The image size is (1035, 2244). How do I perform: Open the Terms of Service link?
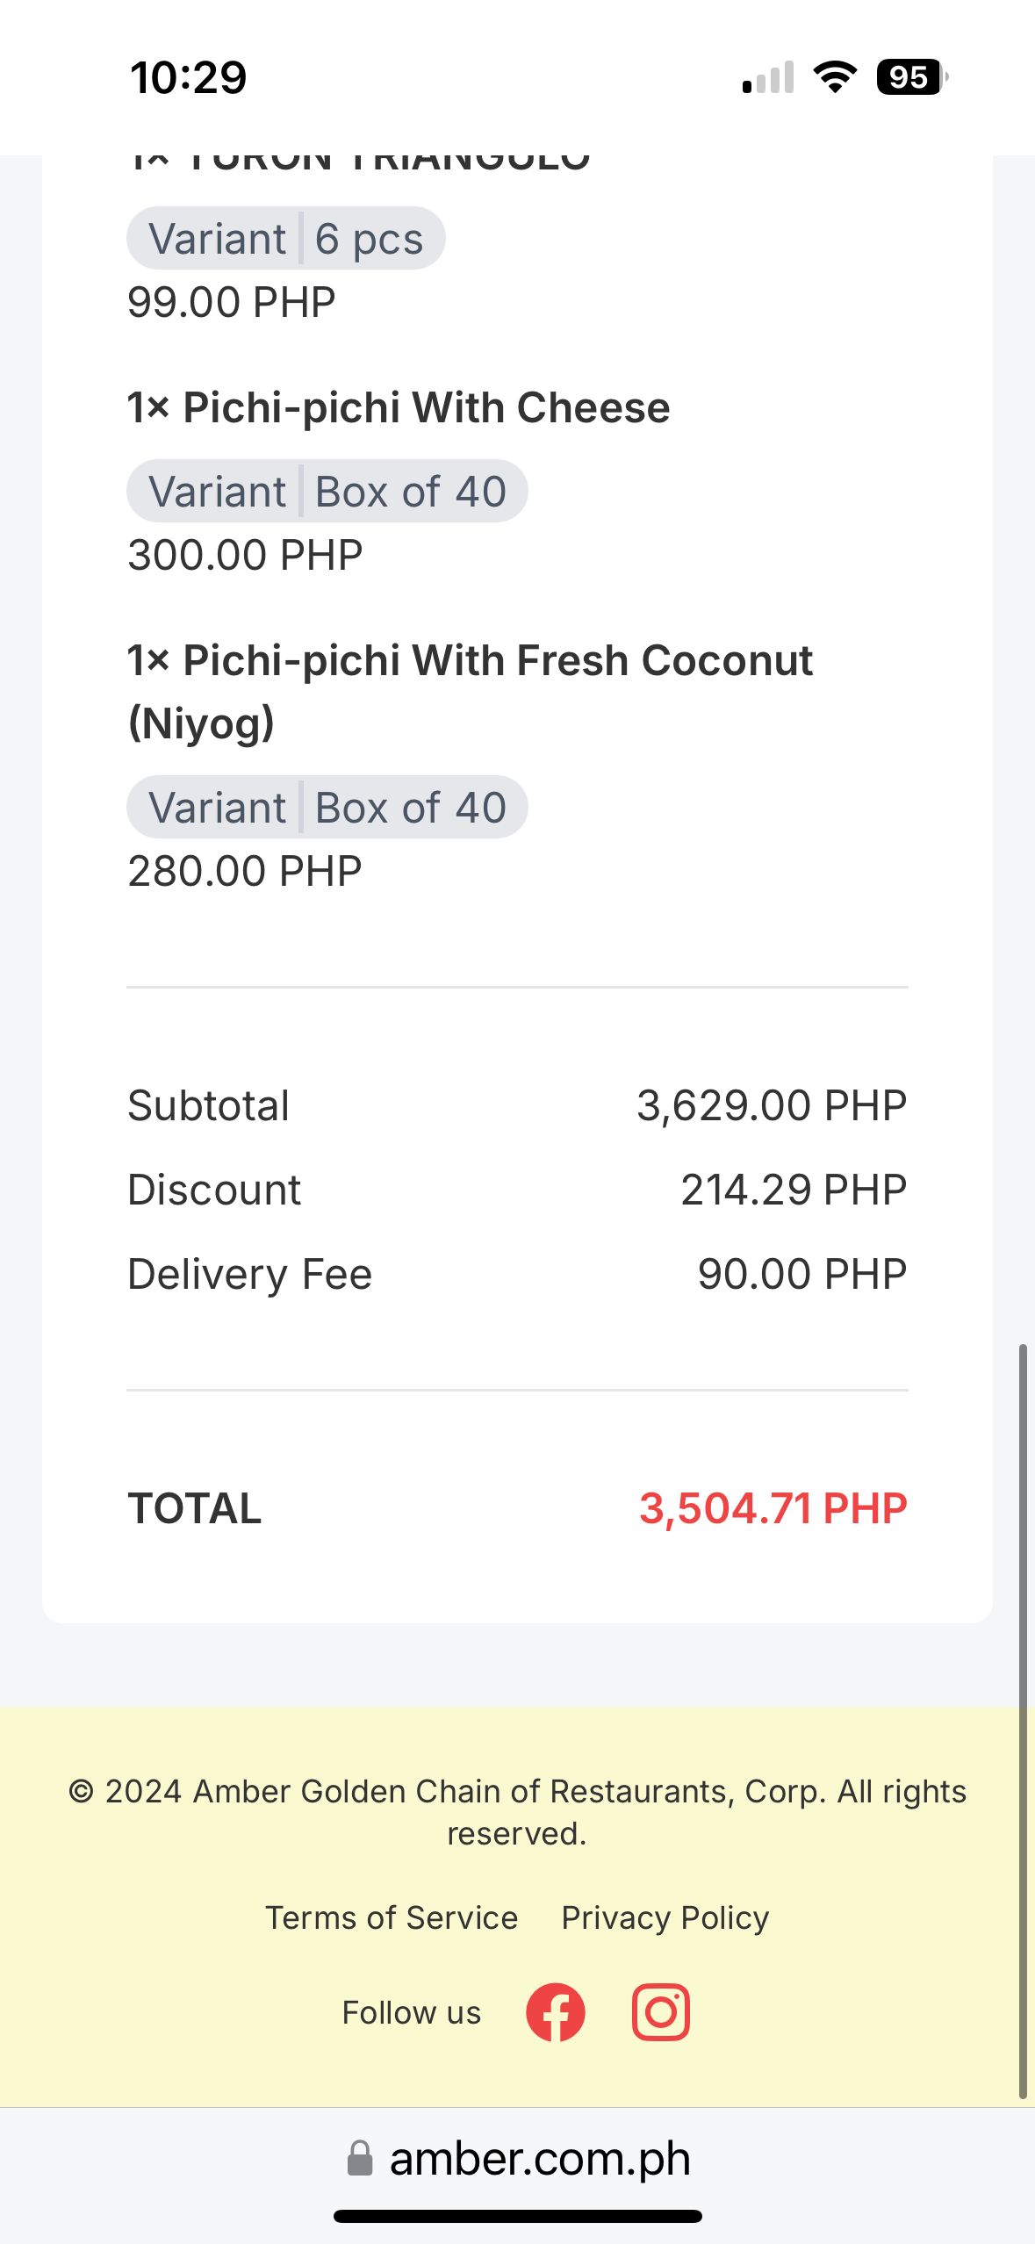(392, 1917)
